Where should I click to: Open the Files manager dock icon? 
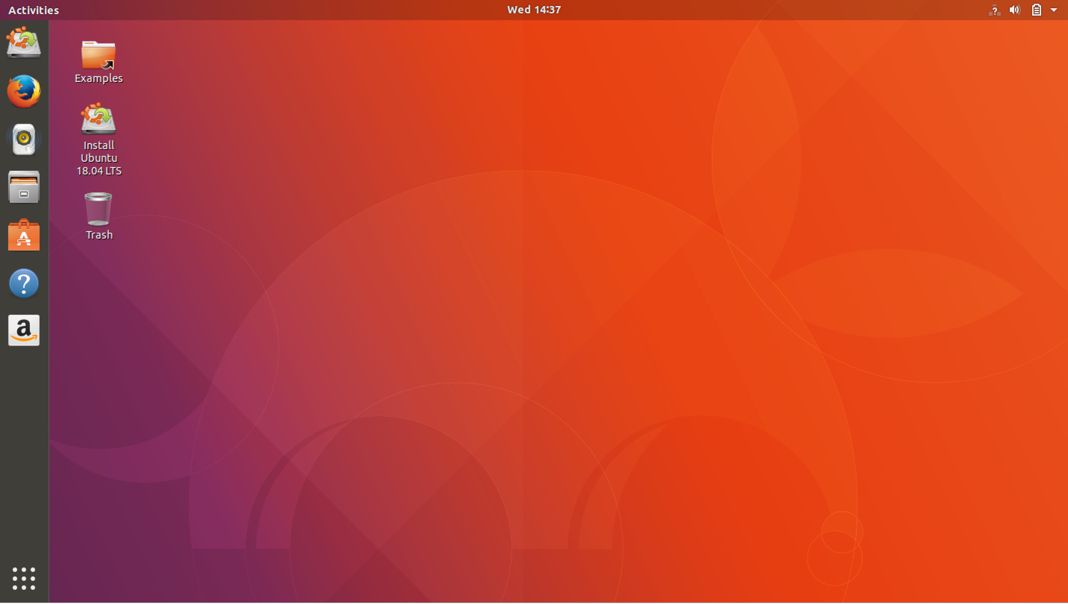click(x=24, y=187)
